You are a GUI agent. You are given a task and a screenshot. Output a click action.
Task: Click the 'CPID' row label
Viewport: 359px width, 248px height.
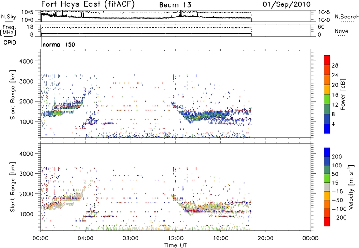click(10, 43)
